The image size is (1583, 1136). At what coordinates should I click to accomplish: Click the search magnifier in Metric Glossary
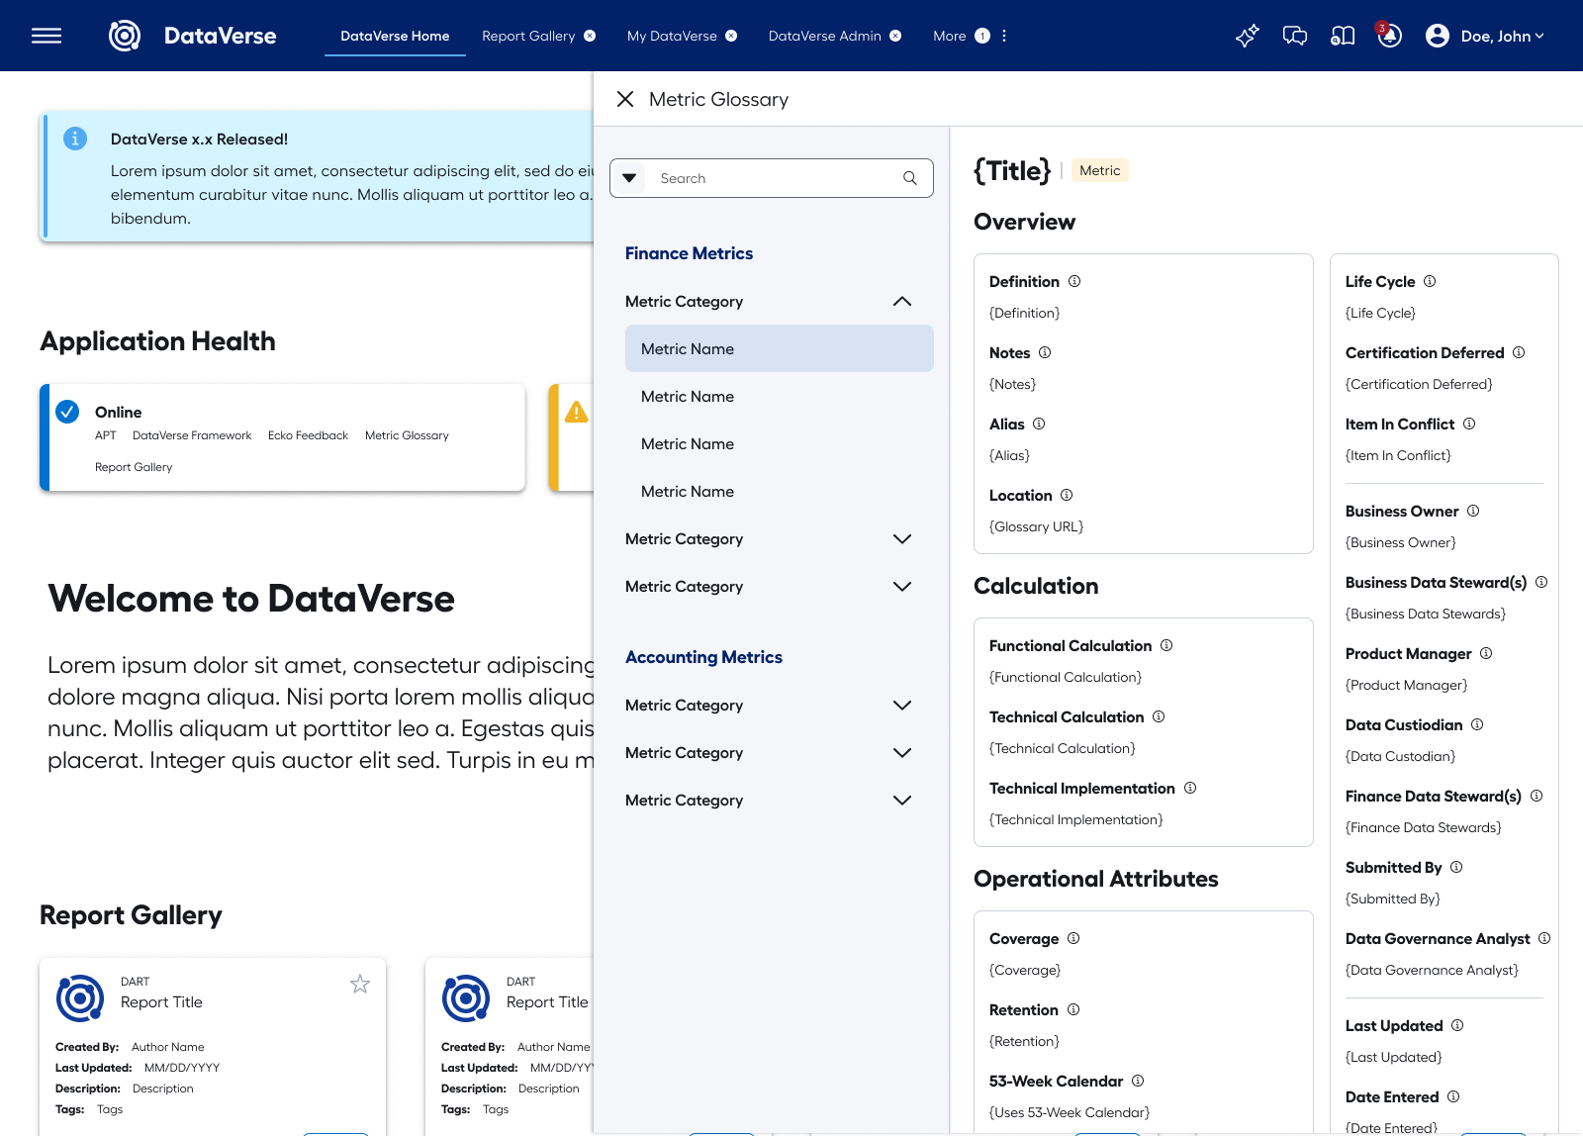[909, 178]
